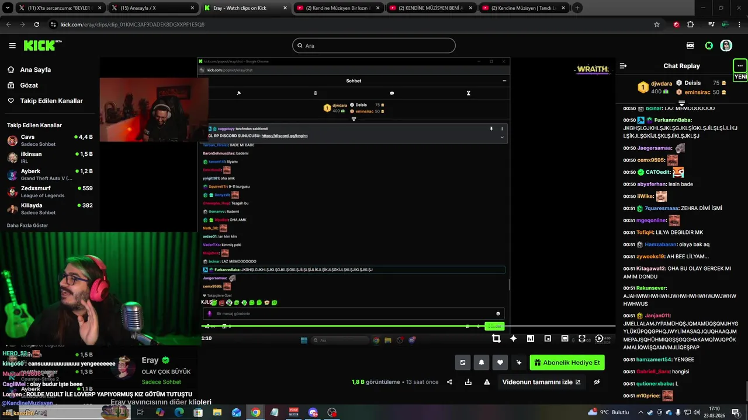Open Ana Sayfa in sidebar
Image resolution: width=748 pixels, height=420 pixels.
coord(36,69)
